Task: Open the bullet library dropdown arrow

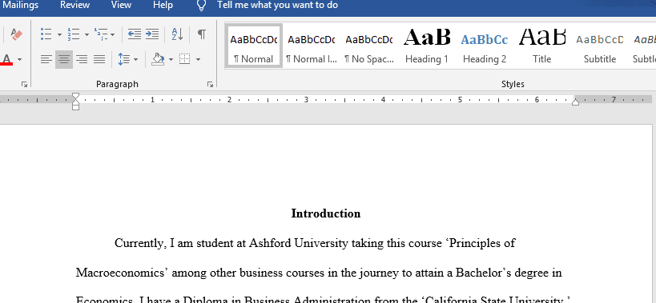Action: pos(59,34)
